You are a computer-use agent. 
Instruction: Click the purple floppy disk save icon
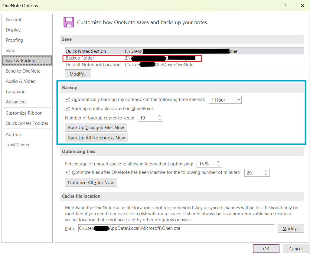point(69,22)
